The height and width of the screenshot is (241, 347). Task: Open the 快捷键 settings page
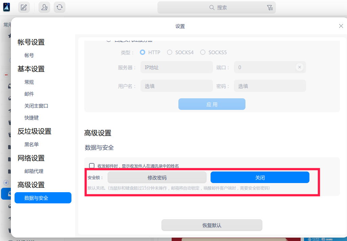pyautogui.click(x=31, y=118)
